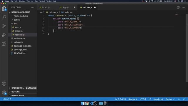Open App.js in the file tree
The height and width of the screenshot is (106, 188).
(x=23, y=27)
